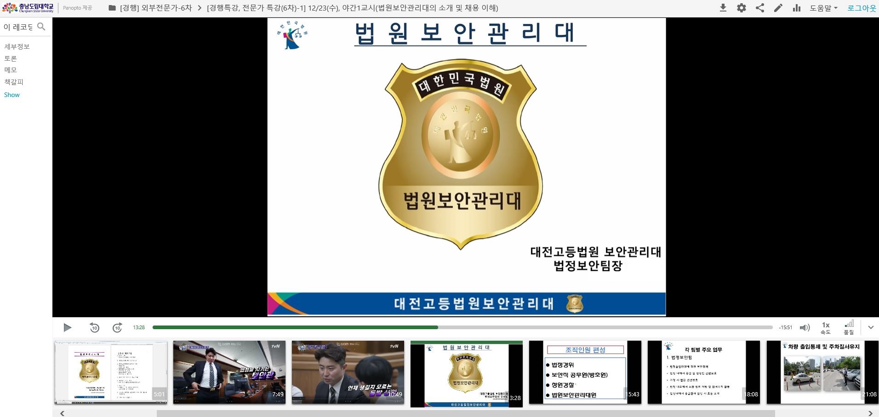The height and width of the screenshot is (417, 879).
Task: Open the 토론 discussion tab
Action: [11, 58]
